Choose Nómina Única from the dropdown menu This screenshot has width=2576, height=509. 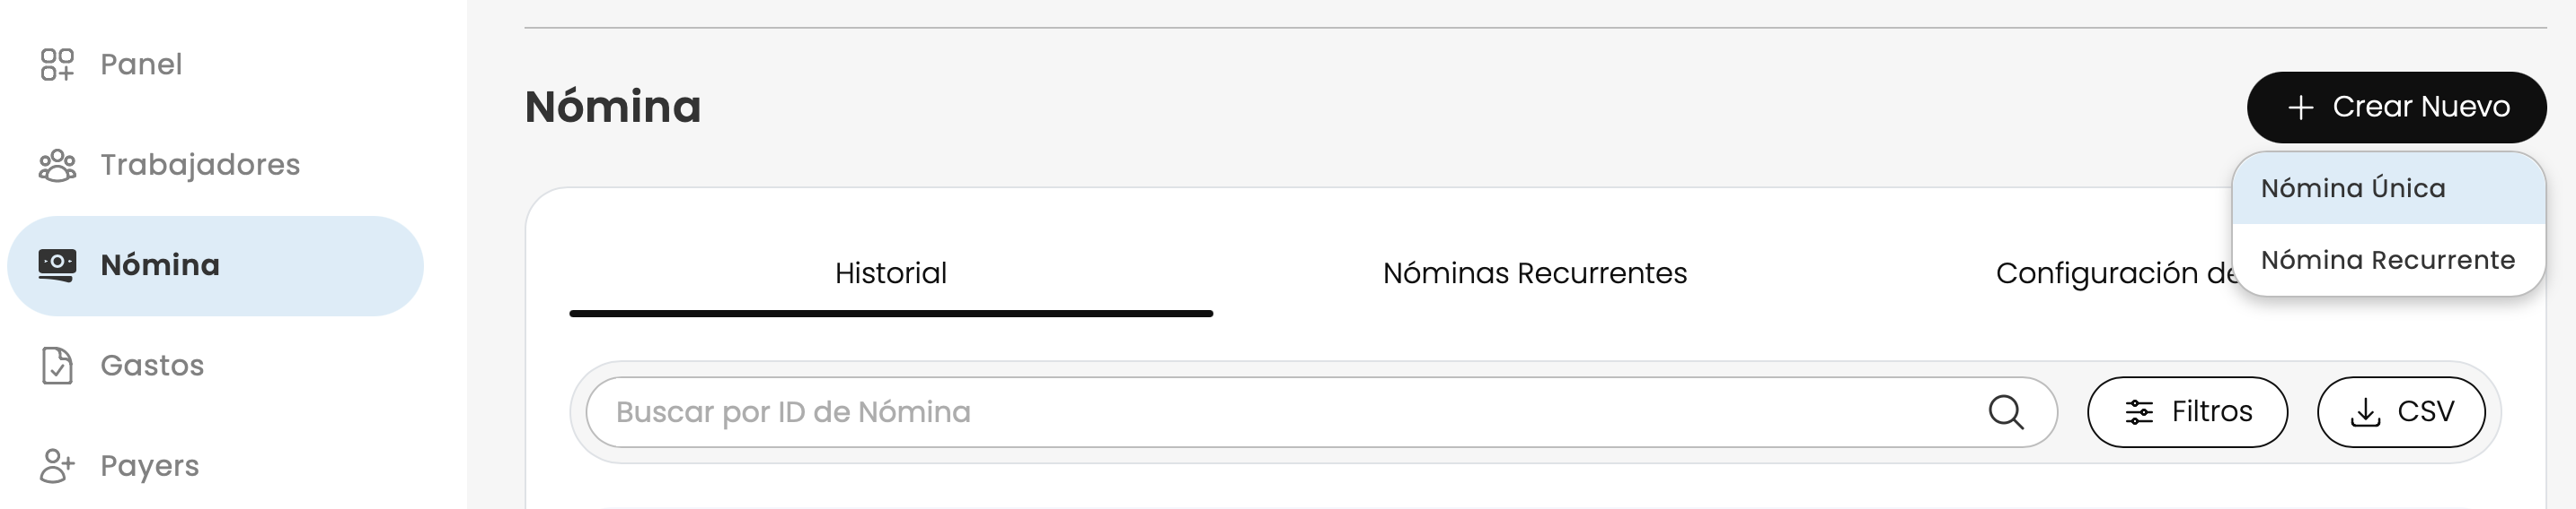(x=2352, y=188)
